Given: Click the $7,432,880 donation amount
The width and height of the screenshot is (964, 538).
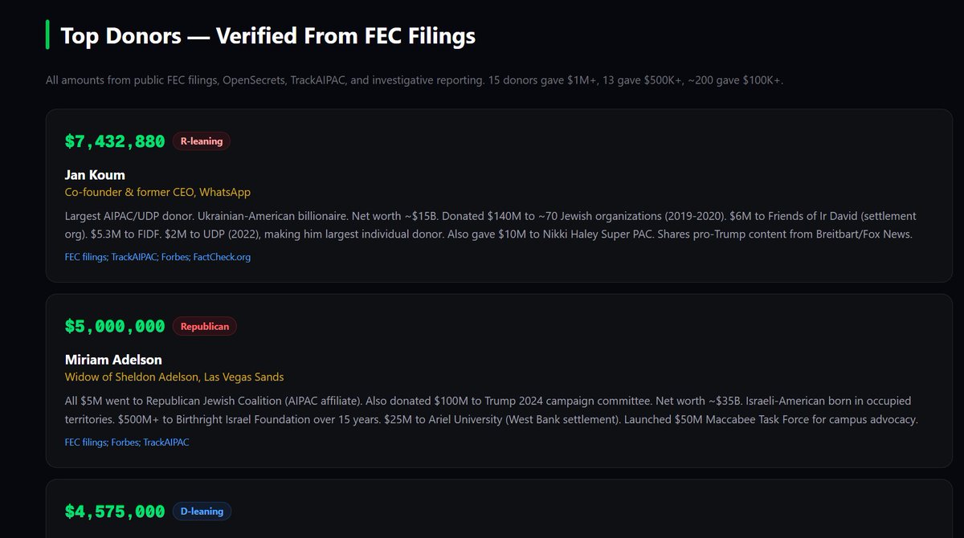Looking at the screenshot, I should 115,142.
